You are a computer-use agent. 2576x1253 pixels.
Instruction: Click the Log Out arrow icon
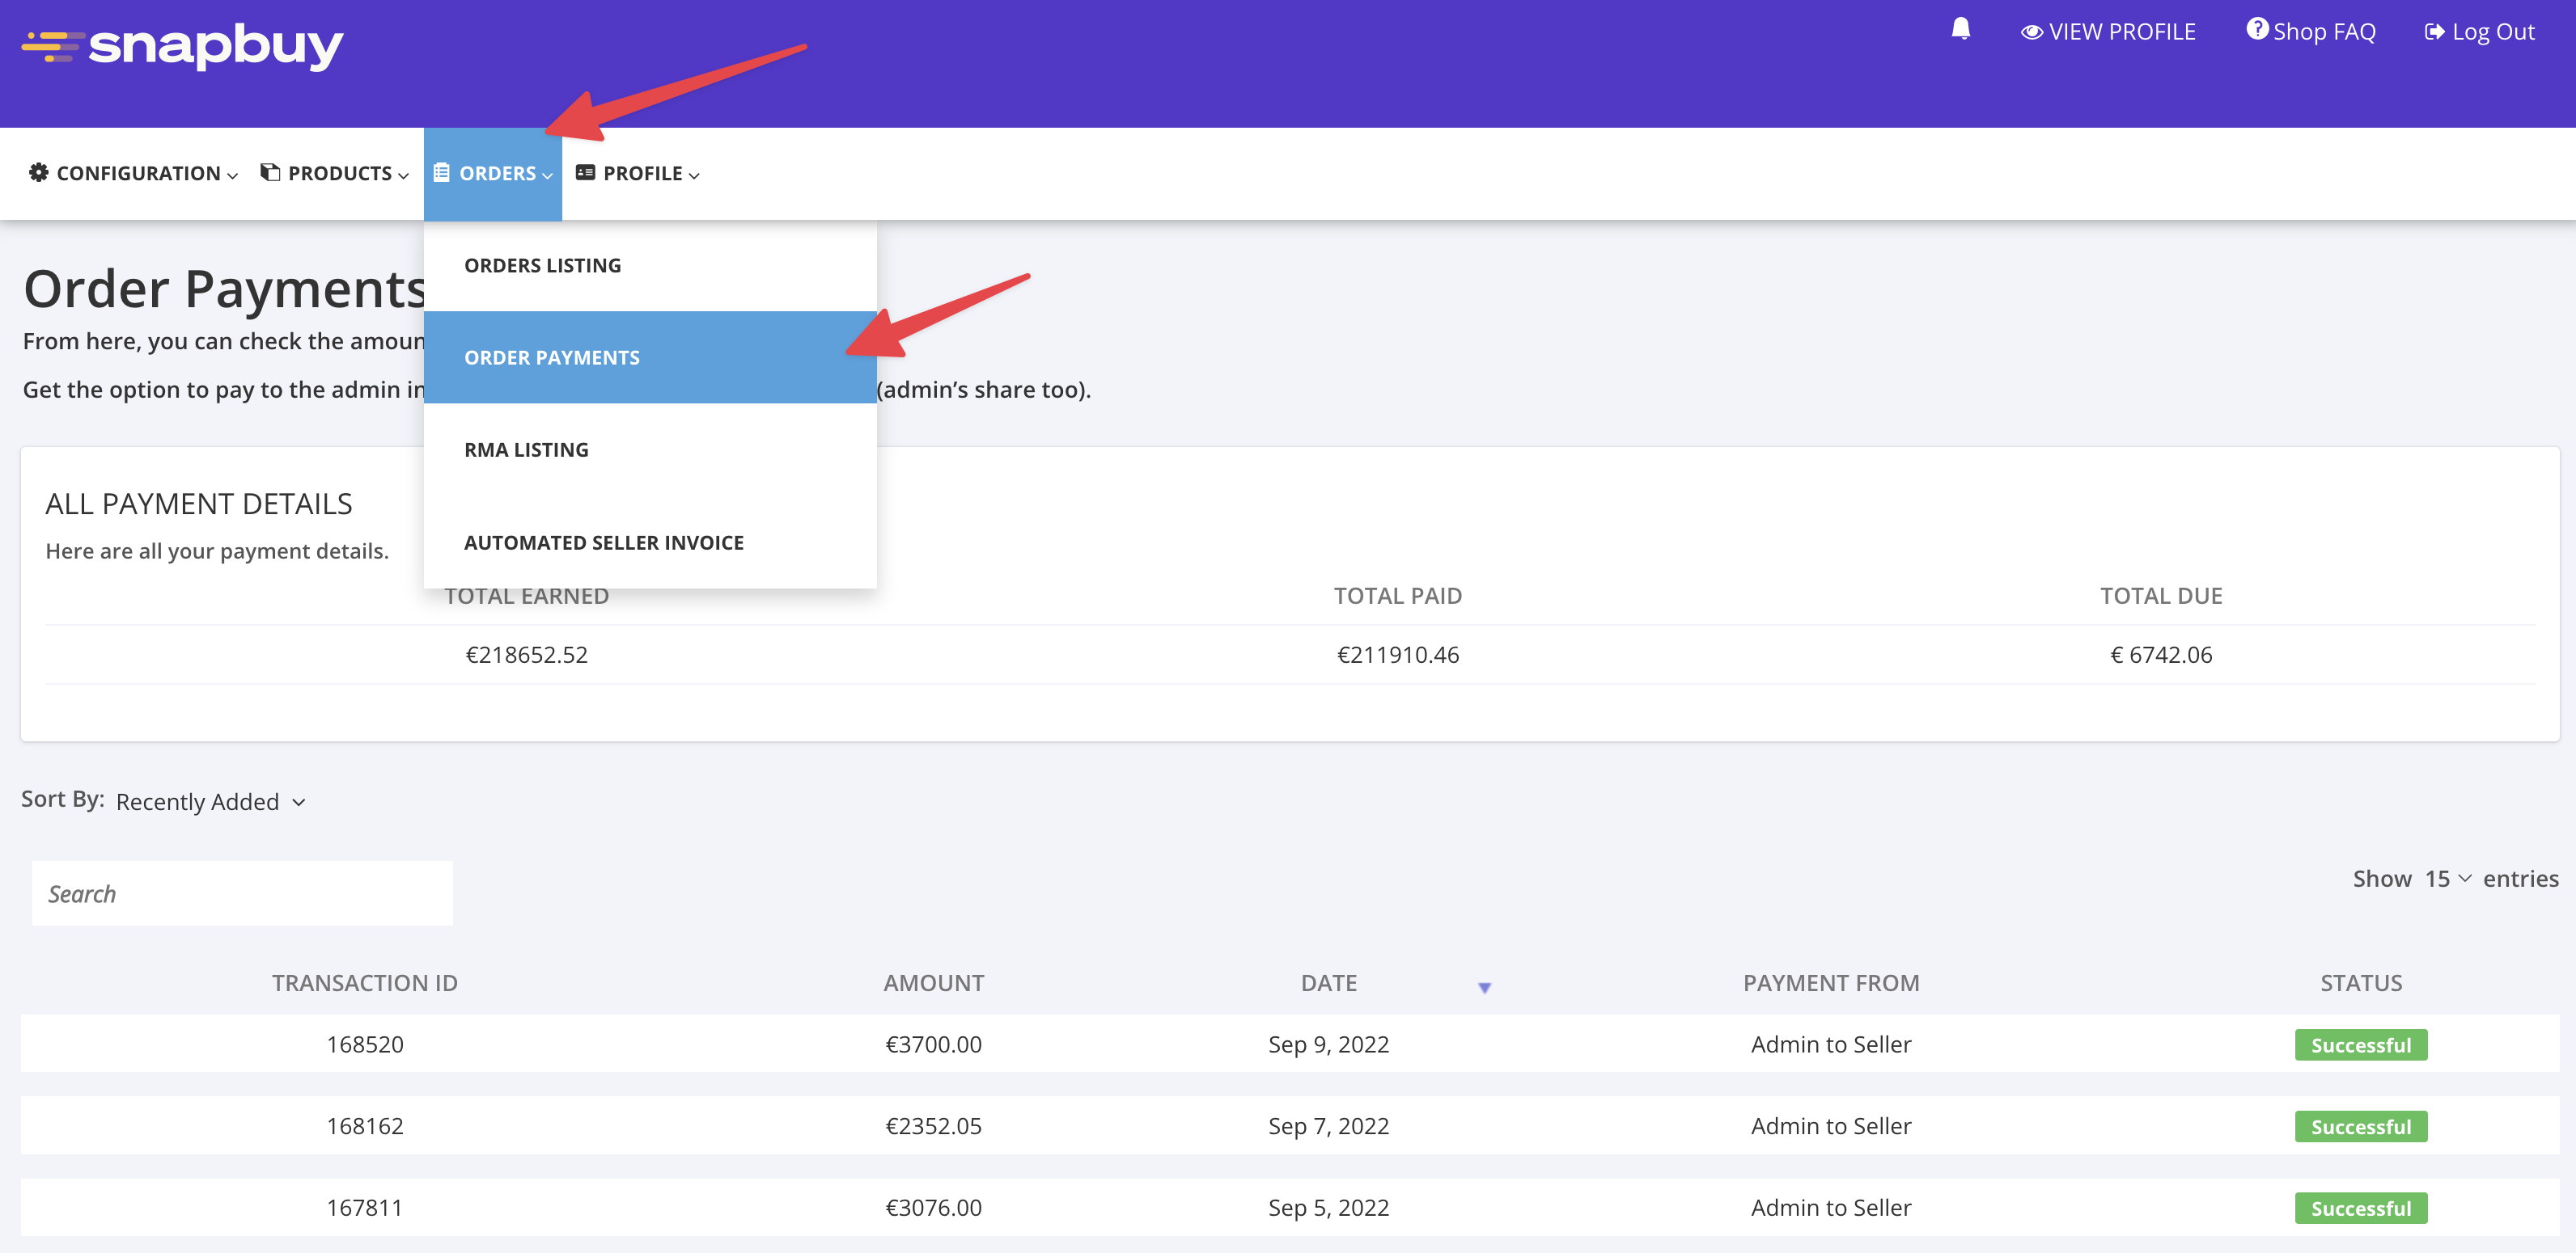(2433, 32)
